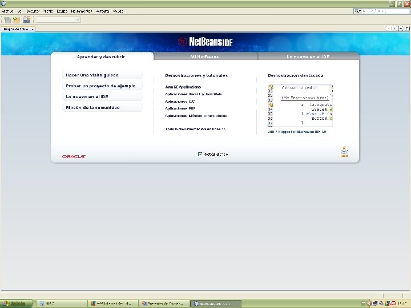Switch to Lo nuevo en el IDE tab
411x308 pixels.
pyautogui.click(x=308, y=56)
